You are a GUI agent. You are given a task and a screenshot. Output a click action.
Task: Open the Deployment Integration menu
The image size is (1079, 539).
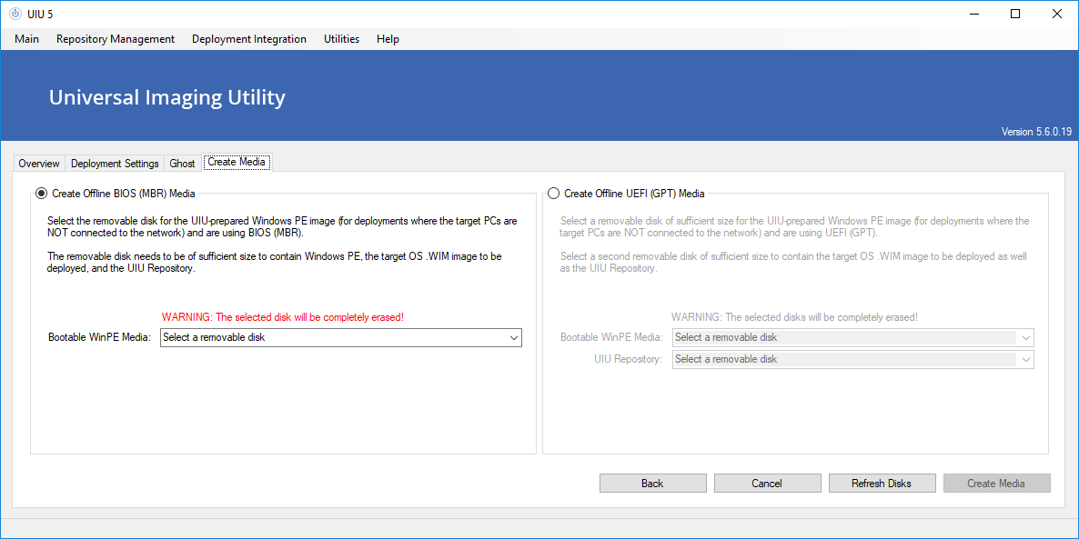click(249, 39)
